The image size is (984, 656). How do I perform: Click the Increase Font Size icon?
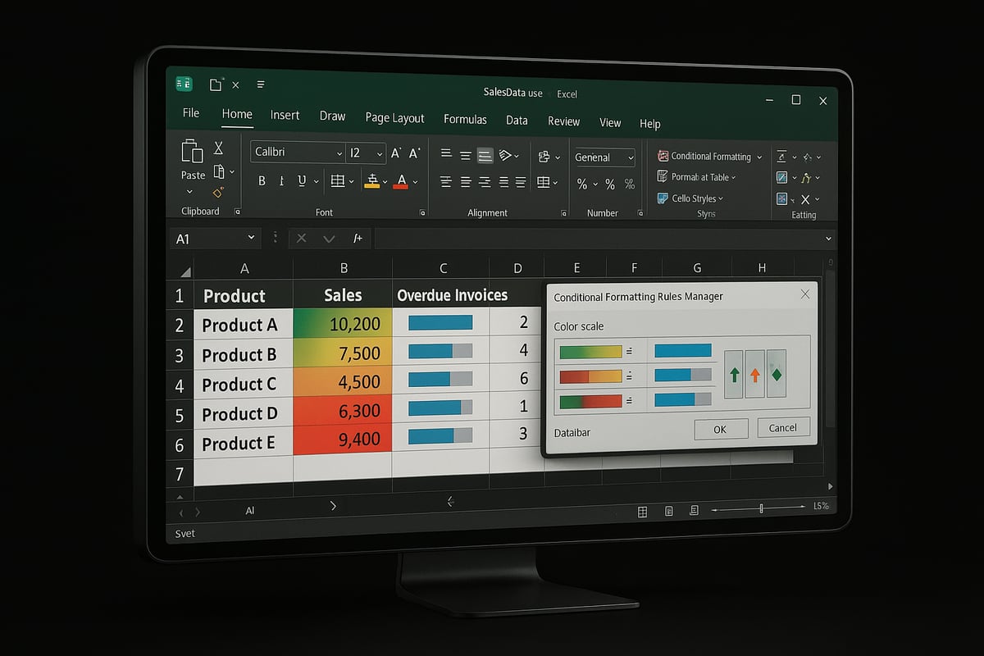point(395,153)
